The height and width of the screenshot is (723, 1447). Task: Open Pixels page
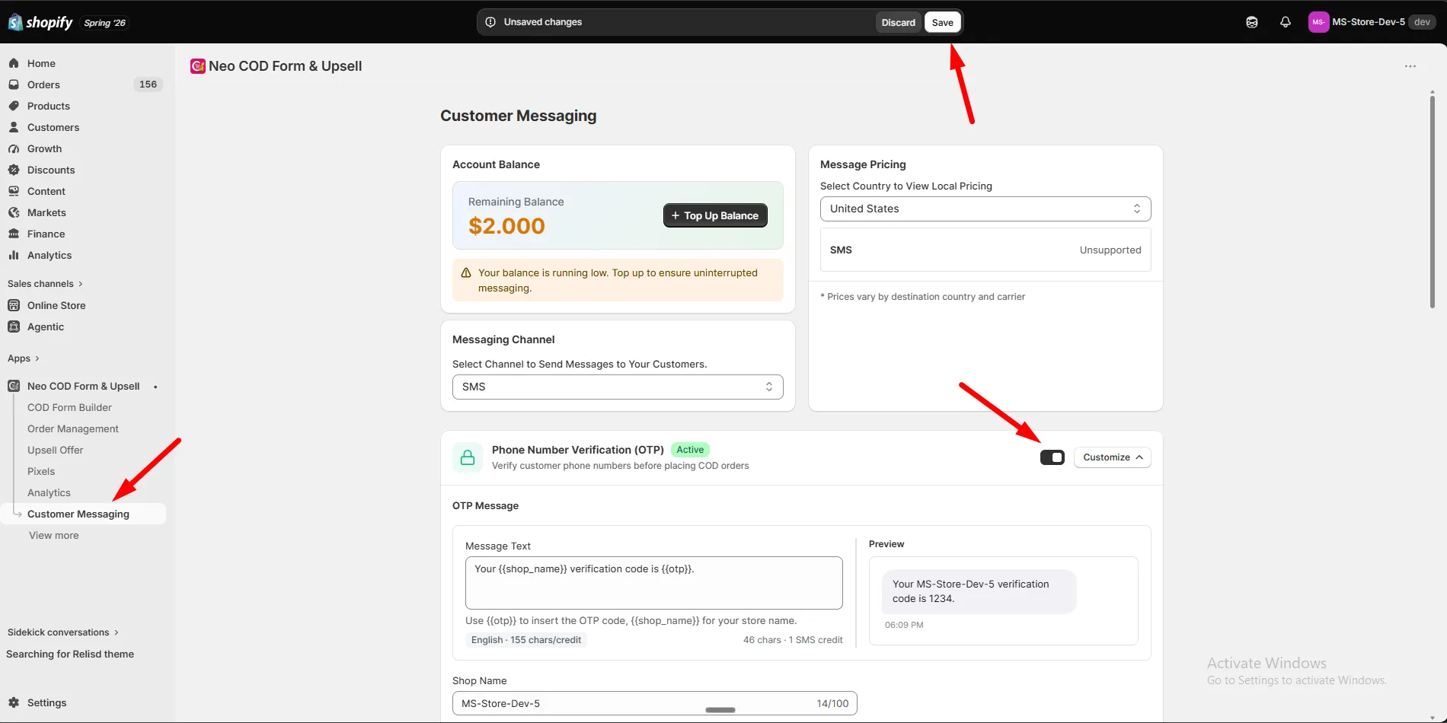[41, 471]
